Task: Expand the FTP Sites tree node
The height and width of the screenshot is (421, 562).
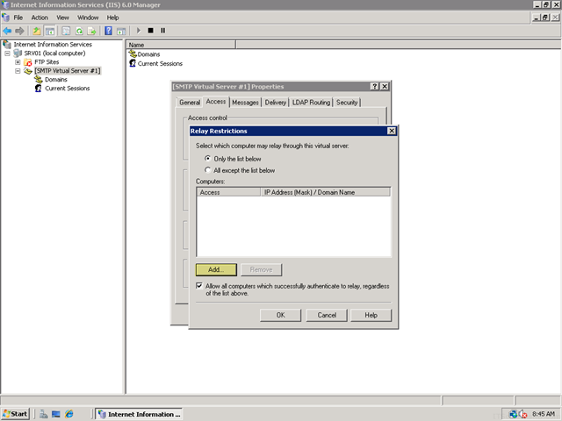Action: [x=18, y=62]
